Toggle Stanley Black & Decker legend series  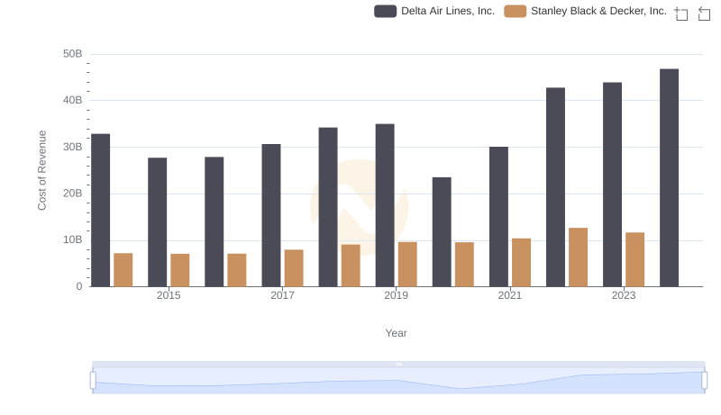click(585, 11)
